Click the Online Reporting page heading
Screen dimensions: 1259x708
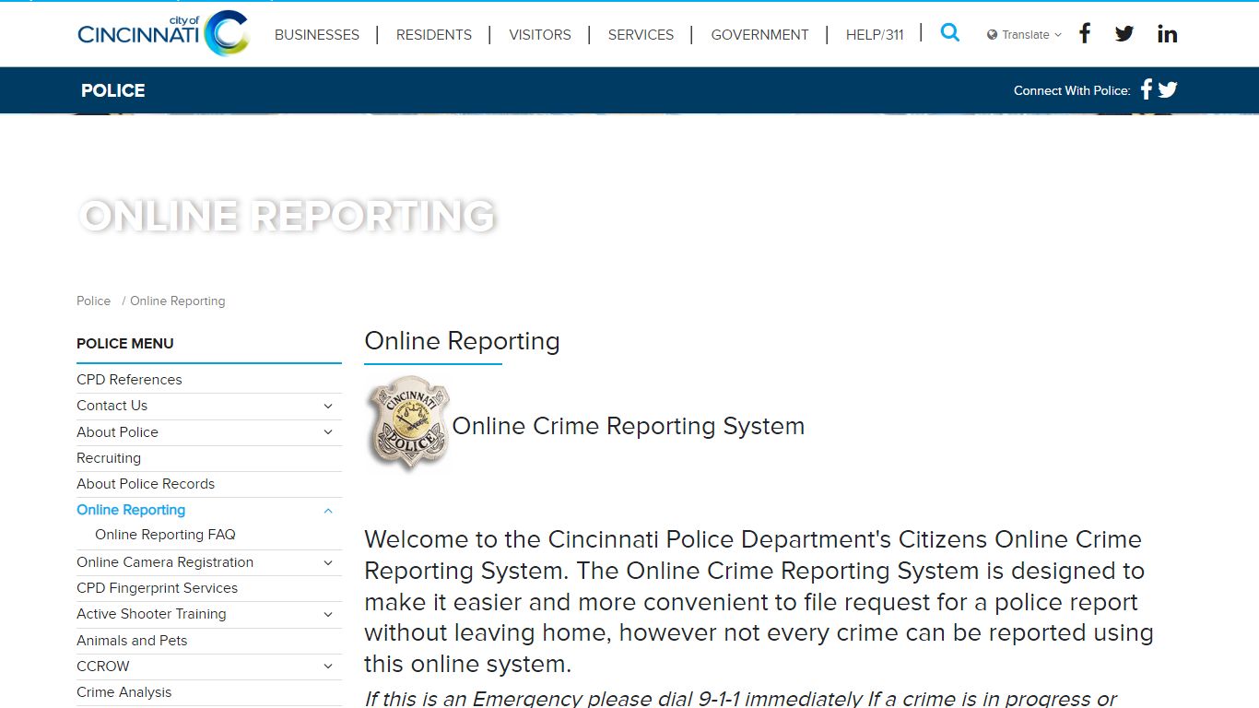462,341
